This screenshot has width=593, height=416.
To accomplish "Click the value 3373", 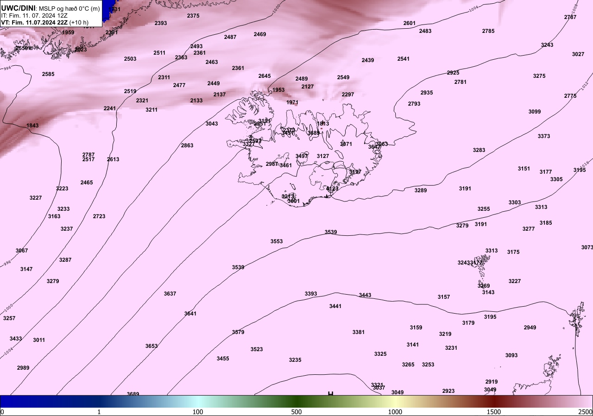I will (544, 136).
